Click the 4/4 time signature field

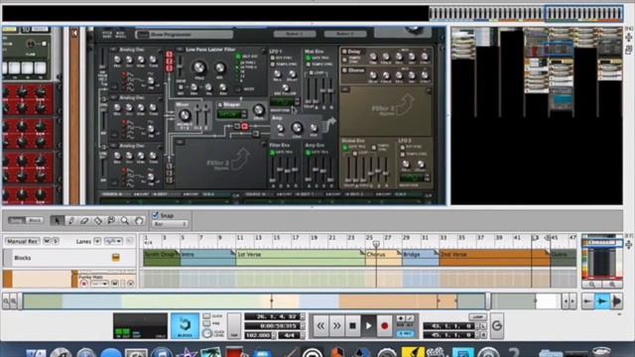click(x=290, y=335)
